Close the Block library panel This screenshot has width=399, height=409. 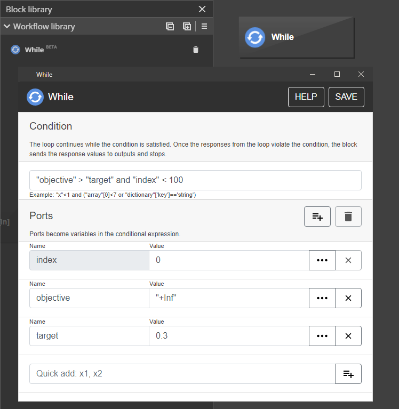(x=202, y=9)
